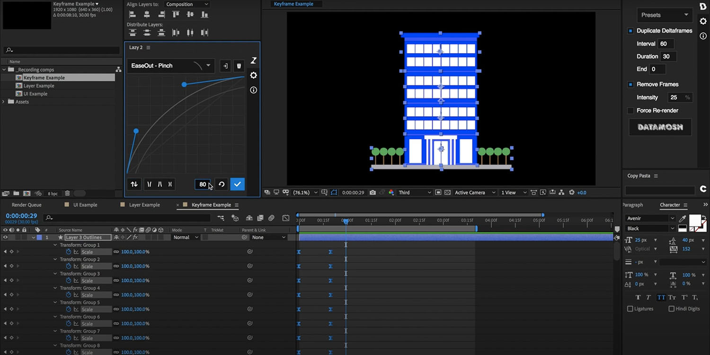This screenshot has height=355, width=710.
Task: Toggle Duplicate Deltaframes checkbox
Action: pyautogui.click(x=630, y=31)
